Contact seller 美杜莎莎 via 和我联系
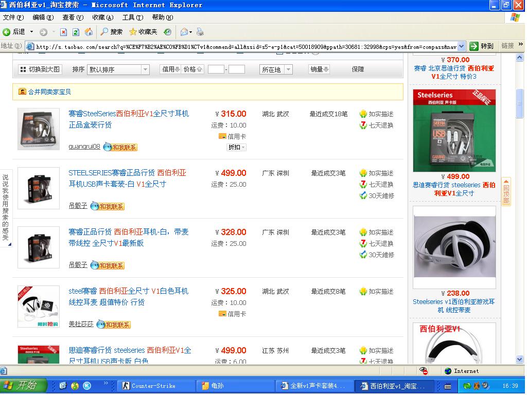Screen dimensions: 527x395 (114, 325)
